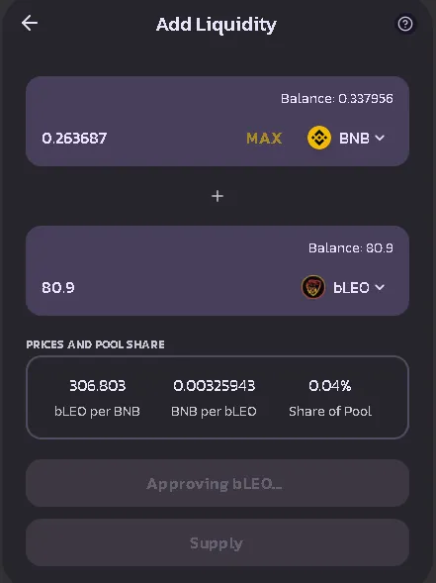This screenshot has width=436, height=583.
Task: Open the bLEO token selector label
Action: click(351, 287)
